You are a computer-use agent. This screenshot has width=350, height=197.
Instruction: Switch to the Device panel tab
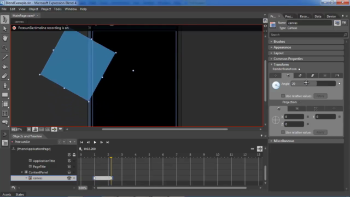coord(331,16)
